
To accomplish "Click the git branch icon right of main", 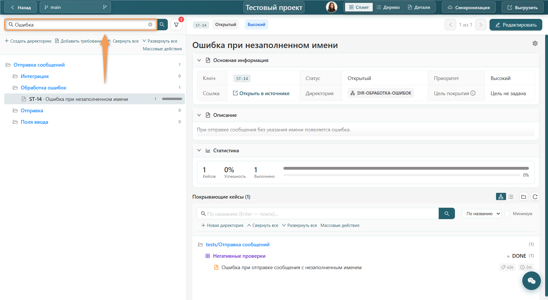I will [x=105, y=7].
